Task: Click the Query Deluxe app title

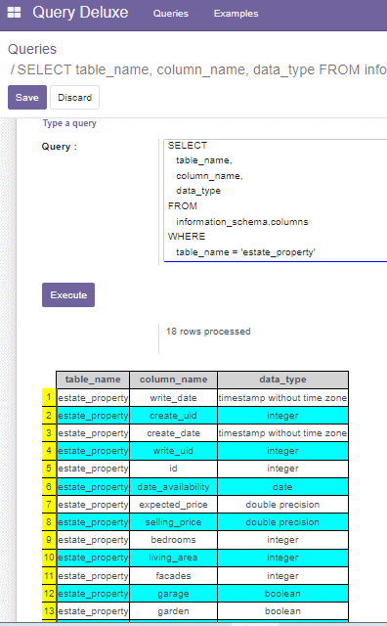Action: (80, 13)
